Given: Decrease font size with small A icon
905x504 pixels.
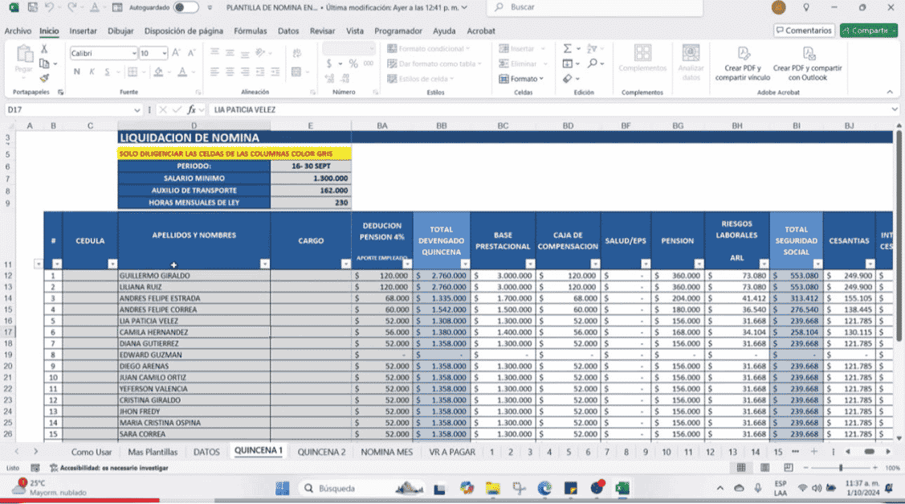Looking at the screenshot, I should (192, 52).
